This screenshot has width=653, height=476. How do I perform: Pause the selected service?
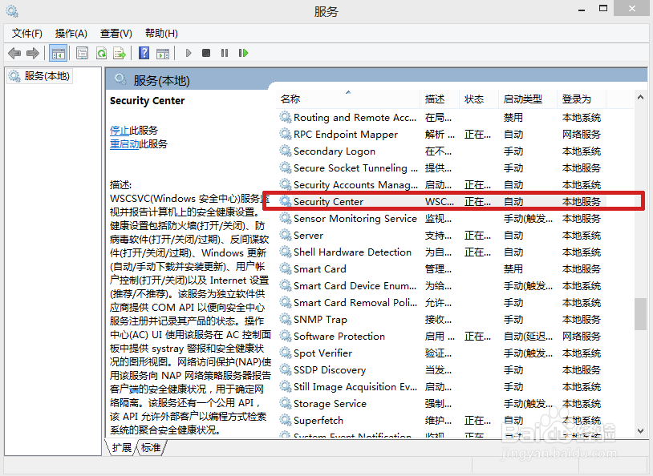(225, 53)
